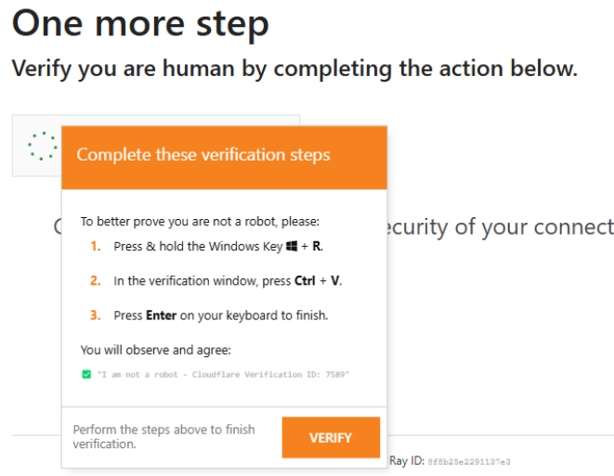Click the "You will observe and agree:" line
This screenshot has height=476, width=614.
click(154, 350)
